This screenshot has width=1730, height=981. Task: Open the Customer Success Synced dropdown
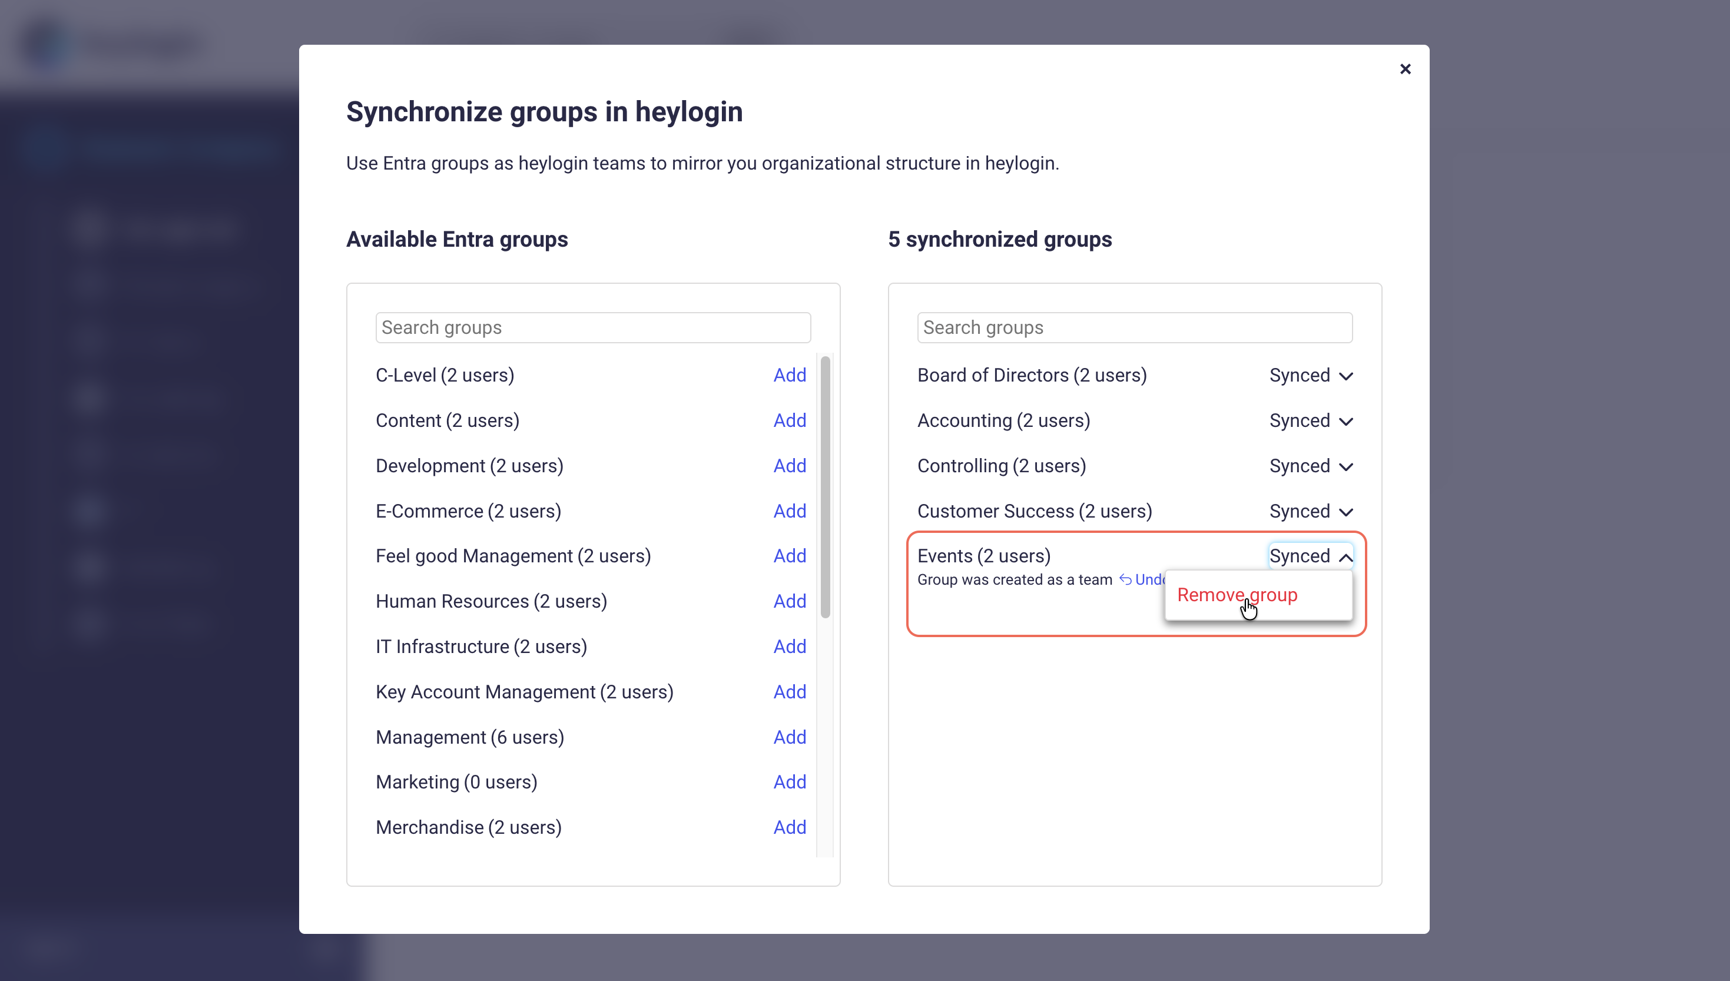[1311, 511]
